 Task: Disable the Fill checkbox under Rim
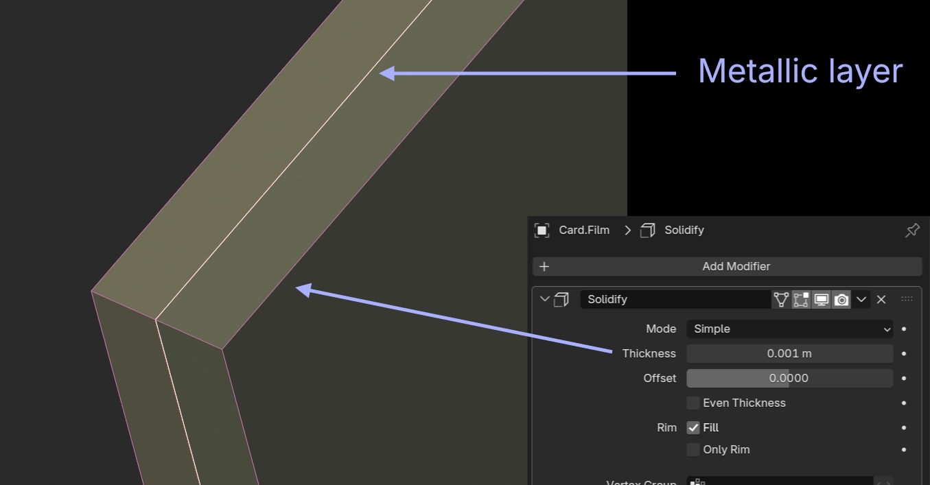click(x=693, y=427)
